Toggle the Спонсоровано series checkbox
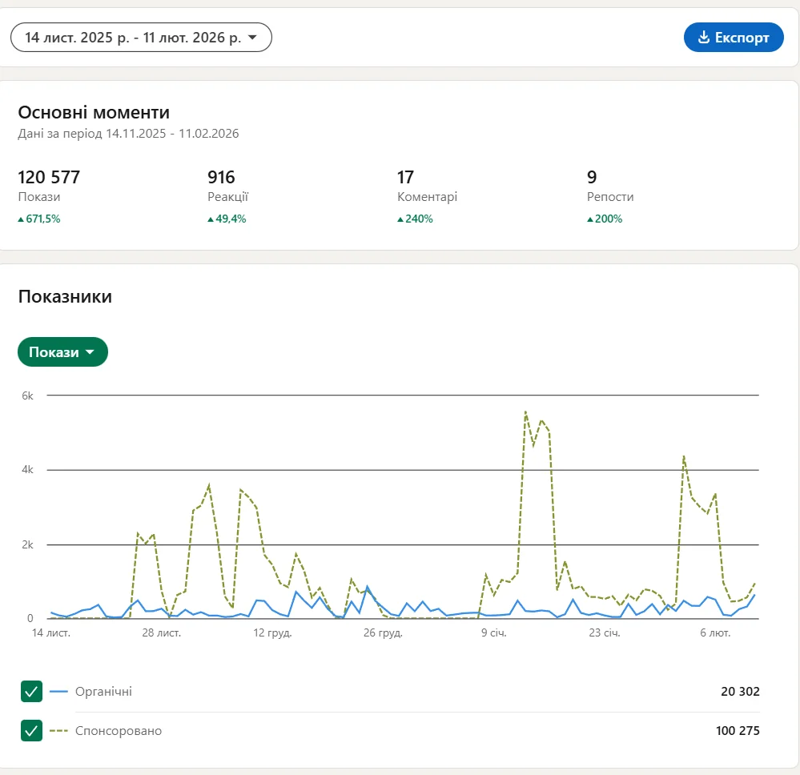 pos(31,731)
